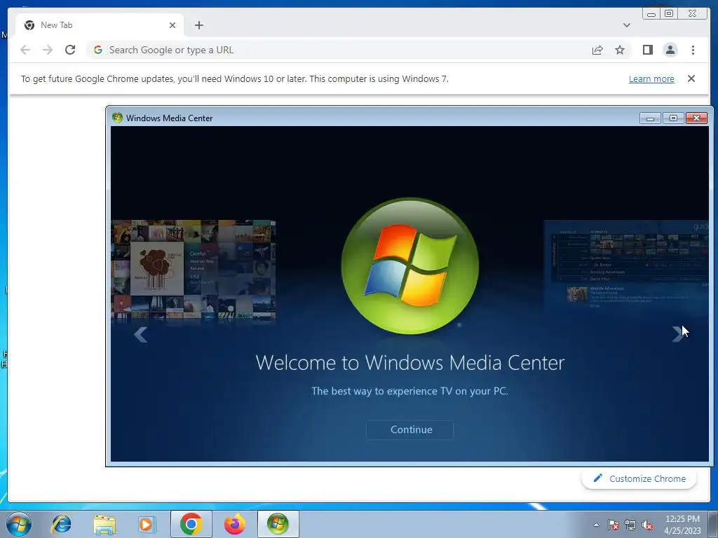718x538 pixels.
Task: Click Continue in Windows Media Center
Action: (x=409, y=429)
